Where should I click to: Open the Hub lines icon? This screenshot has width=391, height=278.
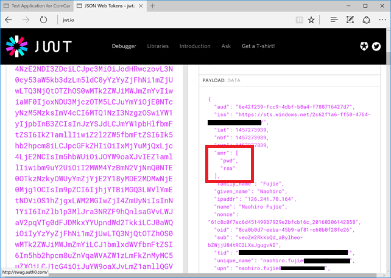click(x=334, y=19)
